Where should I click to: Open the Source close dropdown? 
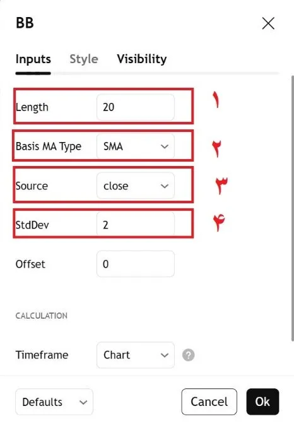tap(136, 186)
